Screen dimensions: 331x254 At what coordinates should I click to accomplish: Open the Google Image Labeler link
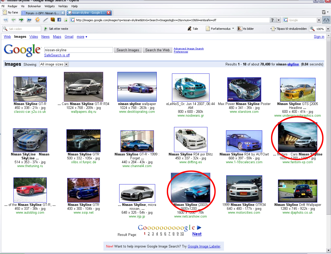click(x=204, y=246)
